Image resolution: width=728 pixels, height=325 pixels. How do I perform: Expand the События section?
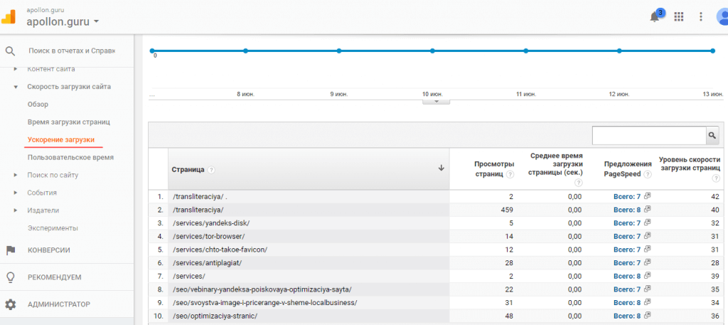pos(16,193)
